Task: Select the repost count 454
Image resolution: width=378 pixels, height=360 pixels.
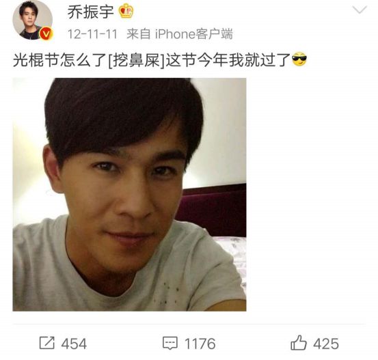Action: 74,344
